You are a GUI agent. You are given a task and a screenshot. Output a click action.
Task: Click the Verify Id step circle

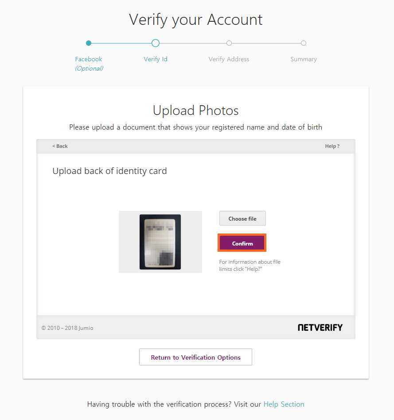coord(156,43)
